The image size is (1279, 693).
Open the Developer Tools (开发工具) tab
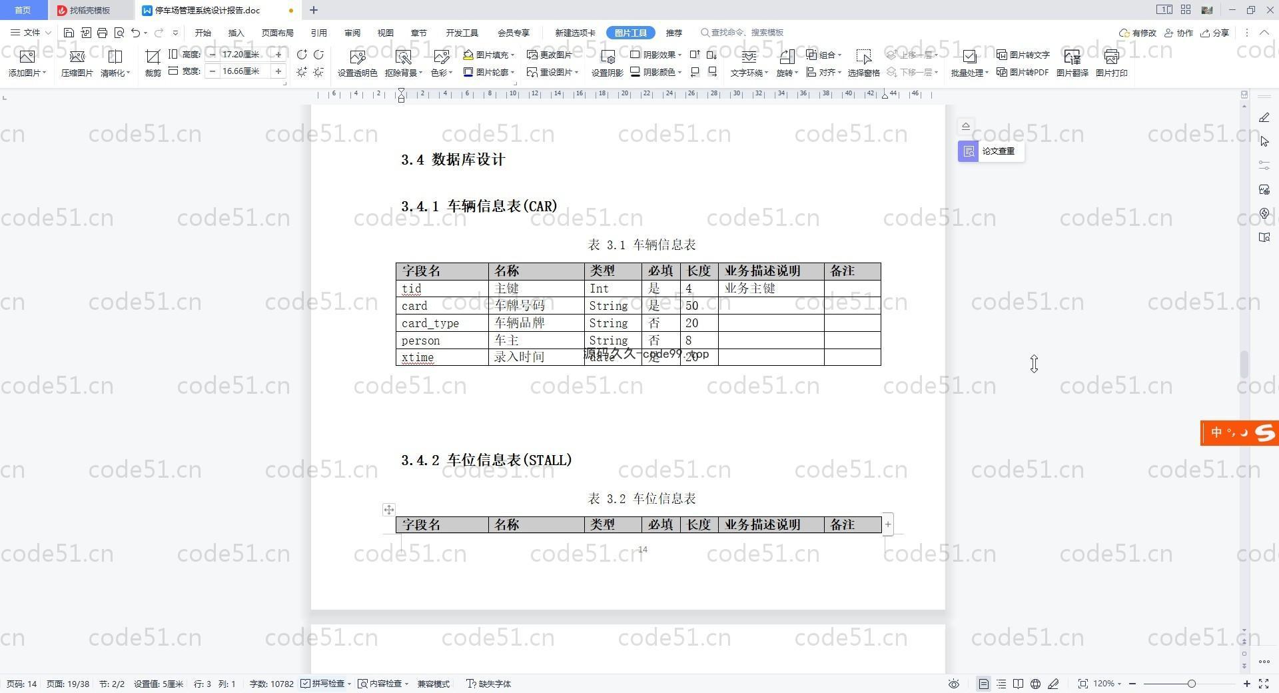click(x=462, y=33)
